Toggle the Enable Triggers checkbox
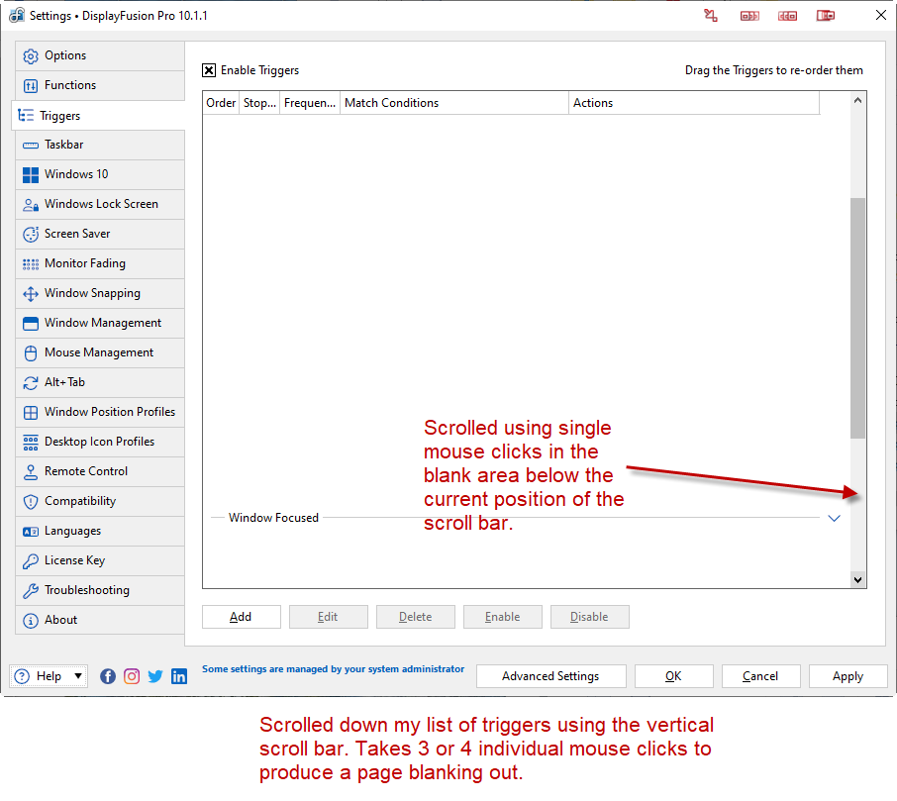897x801 pixels. pos(209,70)
